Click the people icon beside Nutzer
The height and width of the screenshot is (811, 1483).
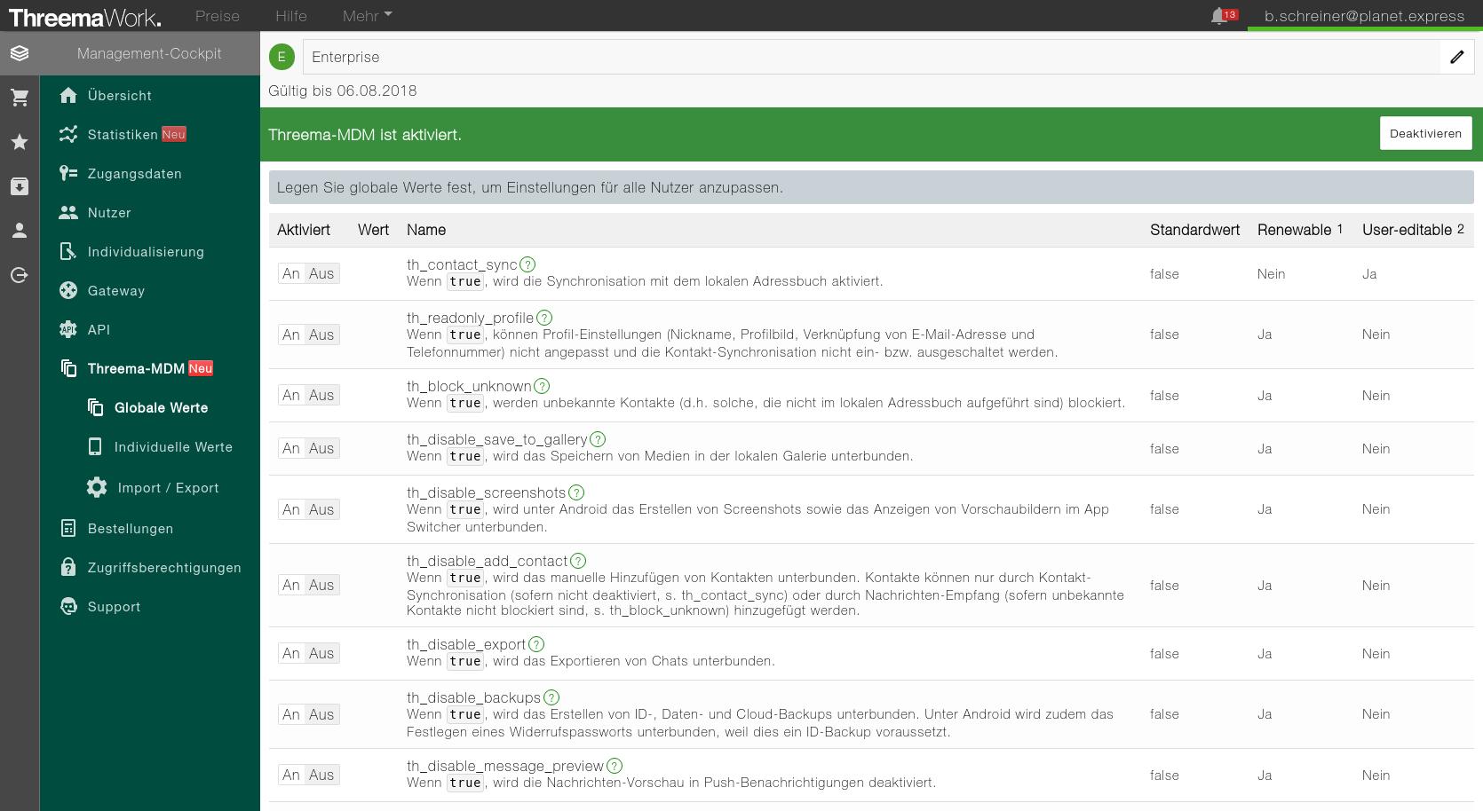click(x=68, y=212)
